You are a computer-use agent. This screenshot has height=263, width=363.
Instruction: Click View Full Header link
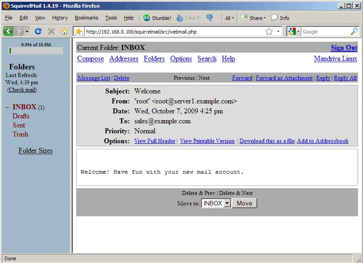[x=155, y=141]
